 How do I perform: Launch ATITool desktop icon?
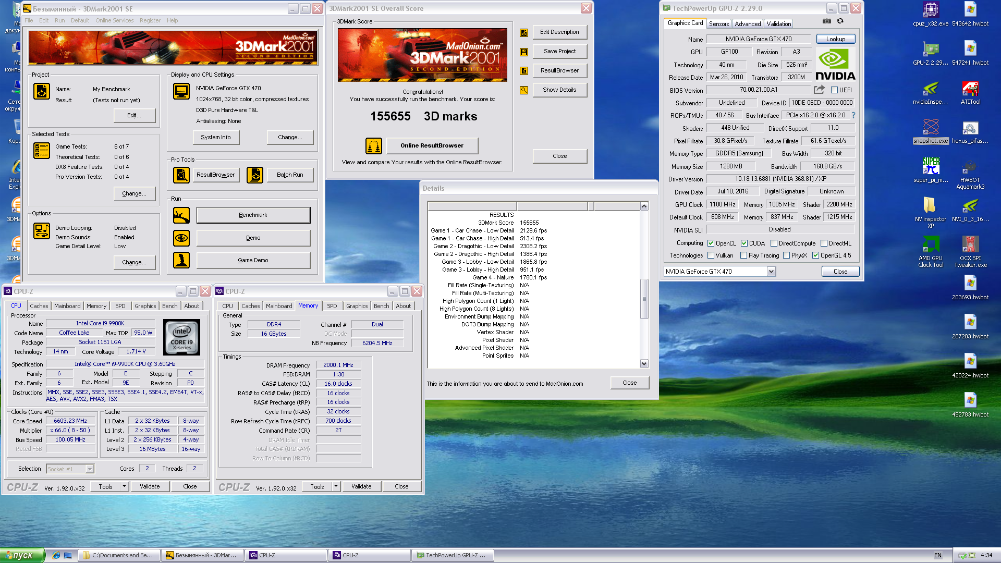click(x=970, y=92)
